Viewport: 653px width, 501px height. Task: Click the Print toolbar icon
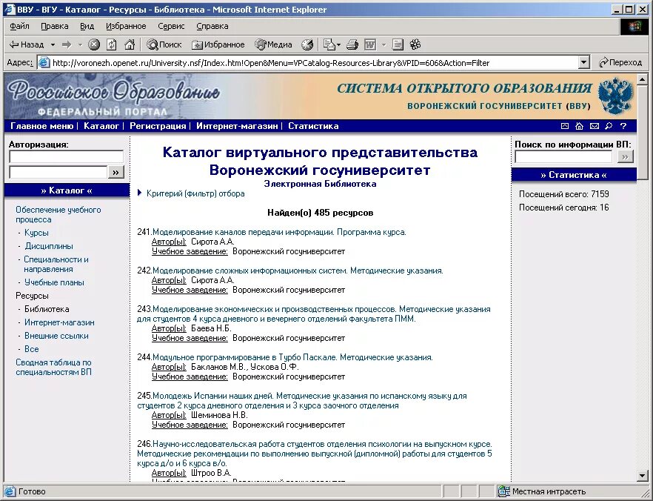(x=352, y=44)
